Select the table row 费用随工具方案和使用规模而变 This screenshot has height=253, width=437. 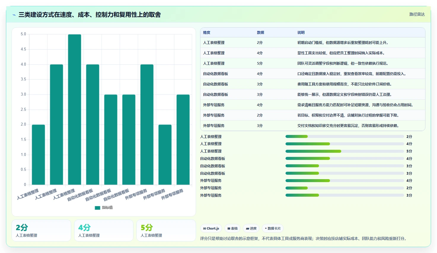(313, 84)
